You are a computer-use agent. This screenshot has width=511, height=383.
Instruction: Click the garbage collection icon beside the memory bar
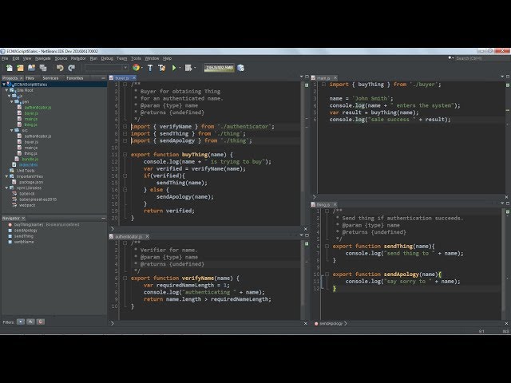240,68
